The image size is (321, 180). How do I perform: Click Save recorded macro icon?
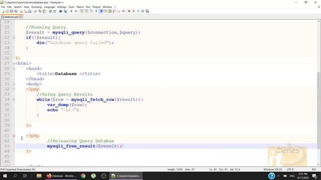pyautogui.click(x=147, y=11)
